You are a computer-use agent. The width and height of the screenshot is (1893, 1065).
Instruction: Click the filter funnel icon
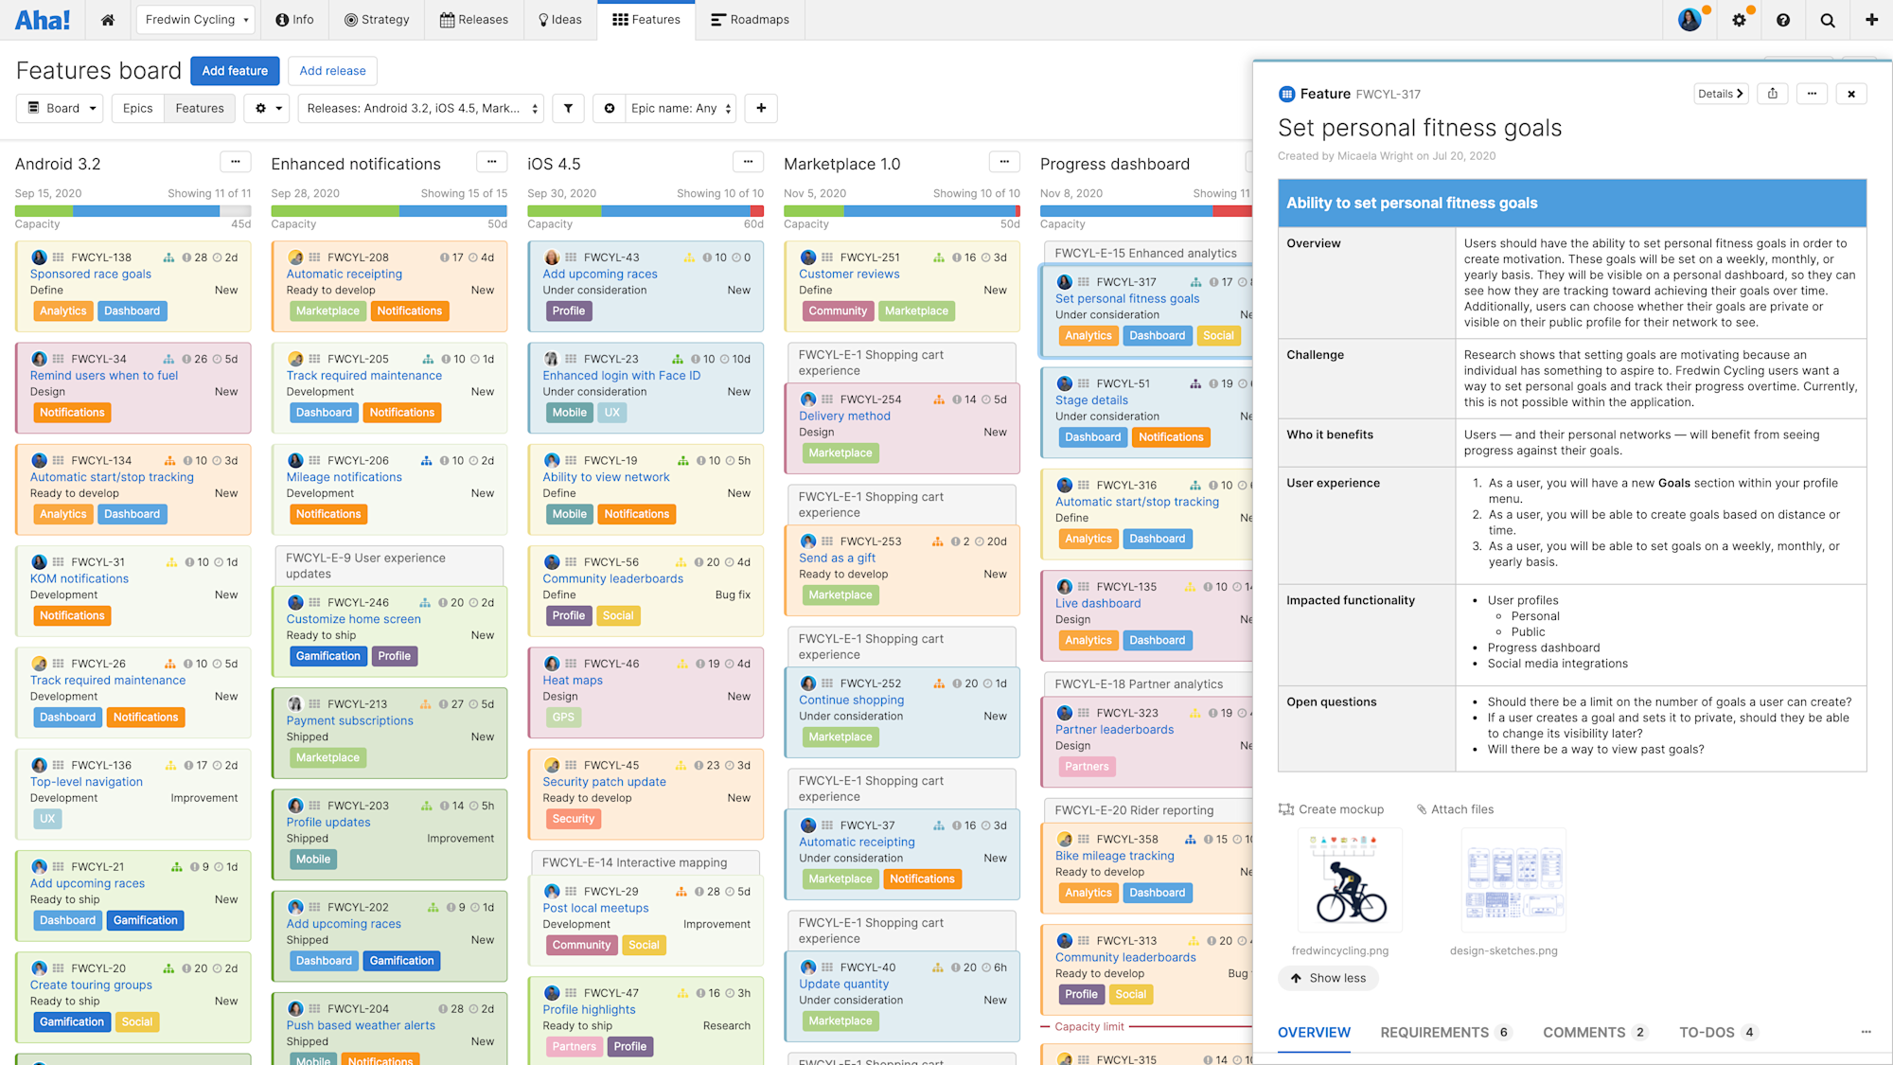(568, 108)
